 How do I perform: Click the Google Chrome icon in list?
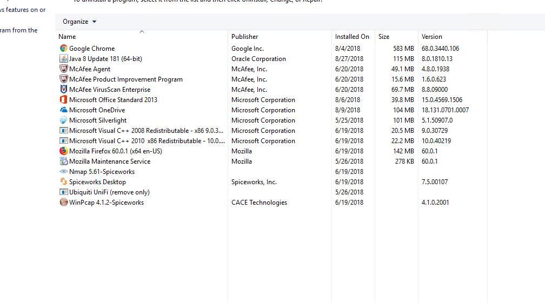tap(64, 49)
